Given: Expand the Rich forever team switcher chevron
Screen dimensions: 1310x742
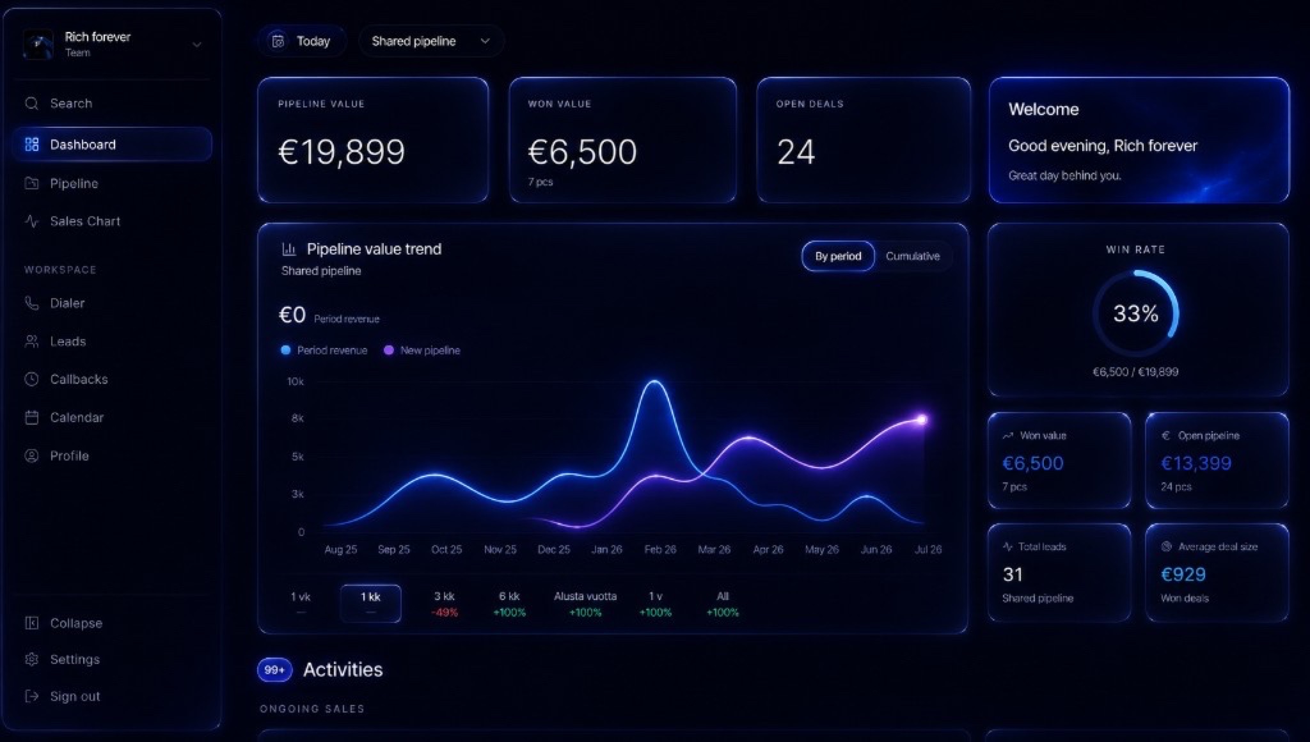Looking at the screenshot, I should click(197, 44).
